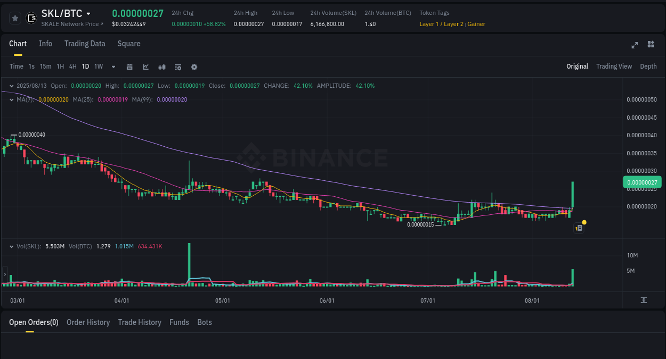This screenshot has height=359, width=666.
Task: Select the Open Orders(0) tab
Action: click(x=34, y=322)
